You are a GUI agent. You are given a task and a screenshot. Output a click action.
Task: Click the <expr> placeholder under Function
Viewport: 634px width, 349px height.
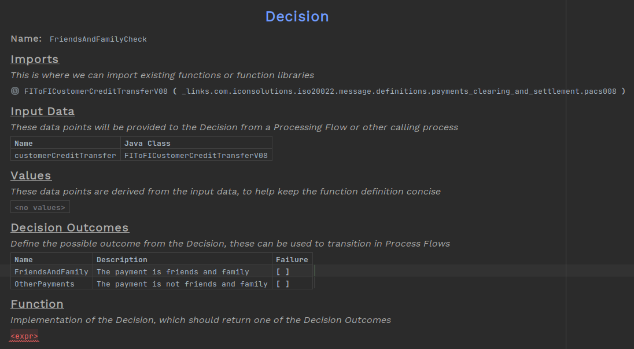[x=24, y=336]
